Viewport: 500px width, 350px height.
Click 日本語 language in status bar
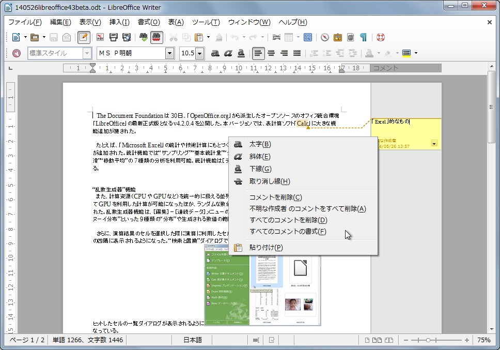pos(192,340)
